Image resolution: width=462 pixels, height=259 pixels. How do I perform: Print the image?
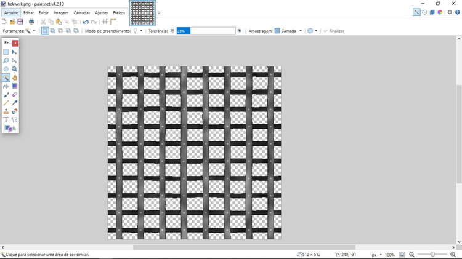[31, 22]
